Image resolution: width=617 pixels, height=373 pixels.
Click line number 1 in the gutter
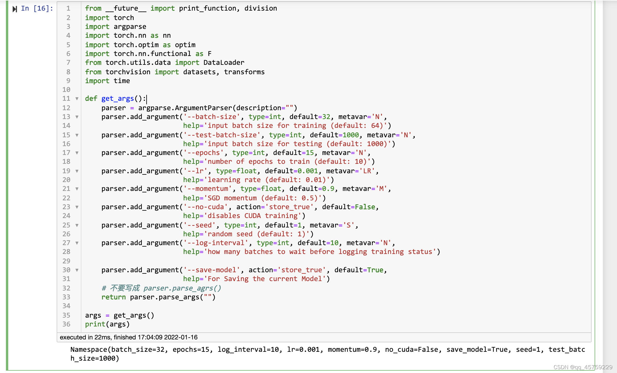point(68,9)
